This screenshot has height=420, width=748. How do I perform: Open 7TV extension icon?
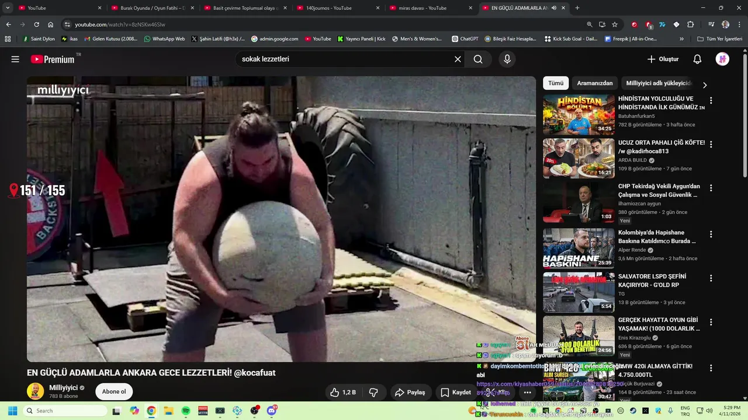pyautogui.click(x=662, y=24)
